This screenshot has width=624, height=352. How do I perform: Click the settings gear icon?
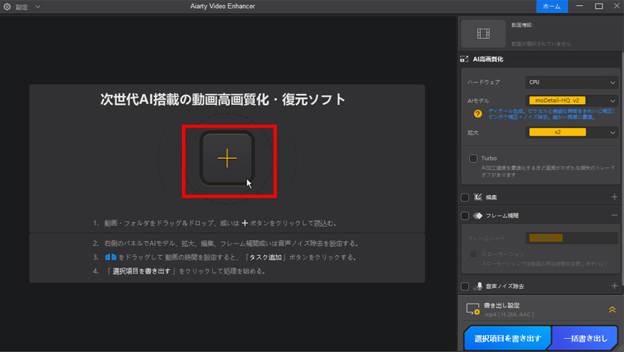click(7, 7)
